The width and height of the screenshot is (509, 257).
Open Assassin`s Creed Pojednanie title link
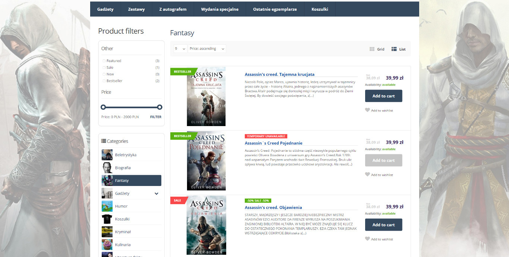click(x=274, y=143)
